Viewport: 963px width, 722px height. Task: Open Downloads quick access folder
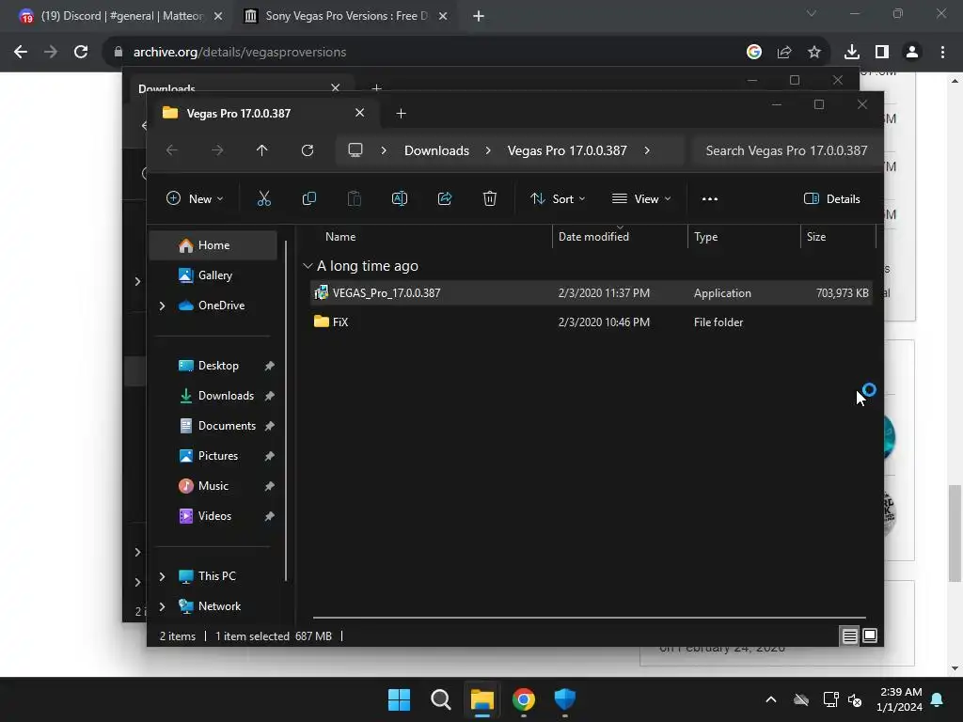pyautogui.click(x=213, y=396)
